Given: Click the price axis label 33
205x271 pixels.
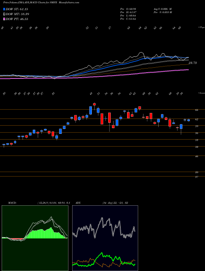Looking at the screenshot, I should pos(197,140).
